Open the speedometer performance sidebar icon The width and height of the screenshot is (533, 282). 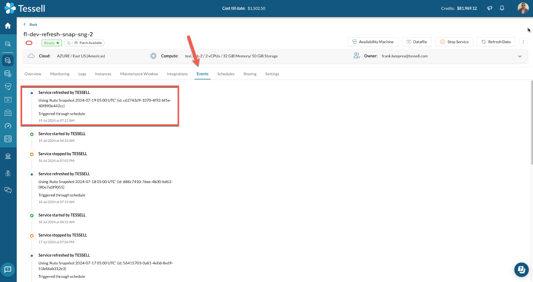click(8, 126)
